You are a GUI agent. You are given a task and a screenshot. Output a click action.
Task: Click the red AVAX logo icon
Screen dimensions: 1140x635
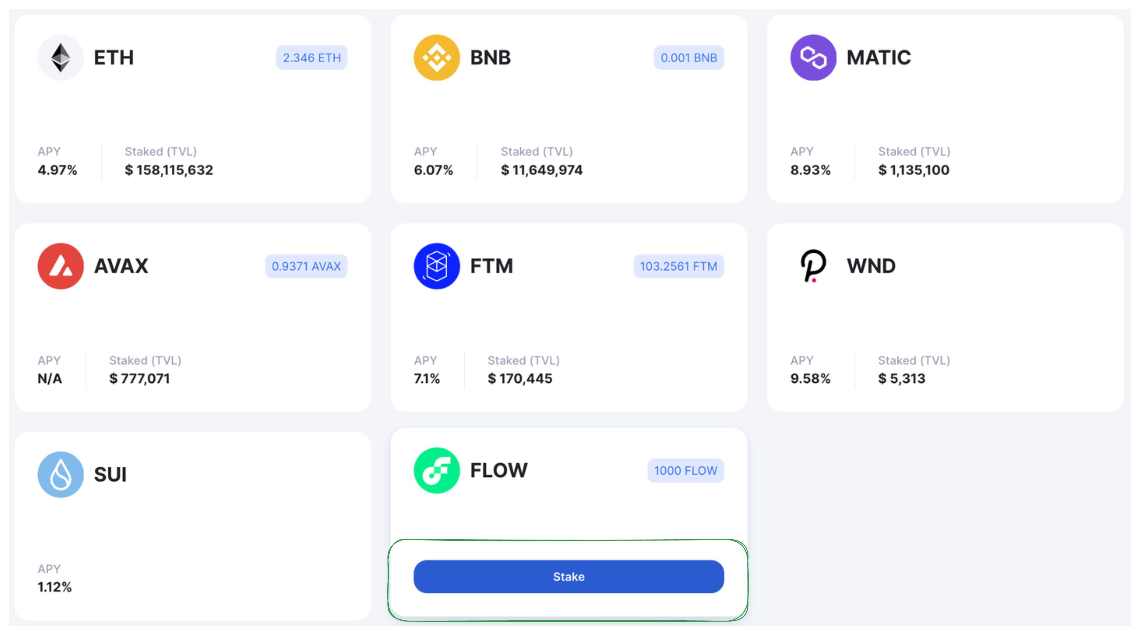click(x=61, y=266)
